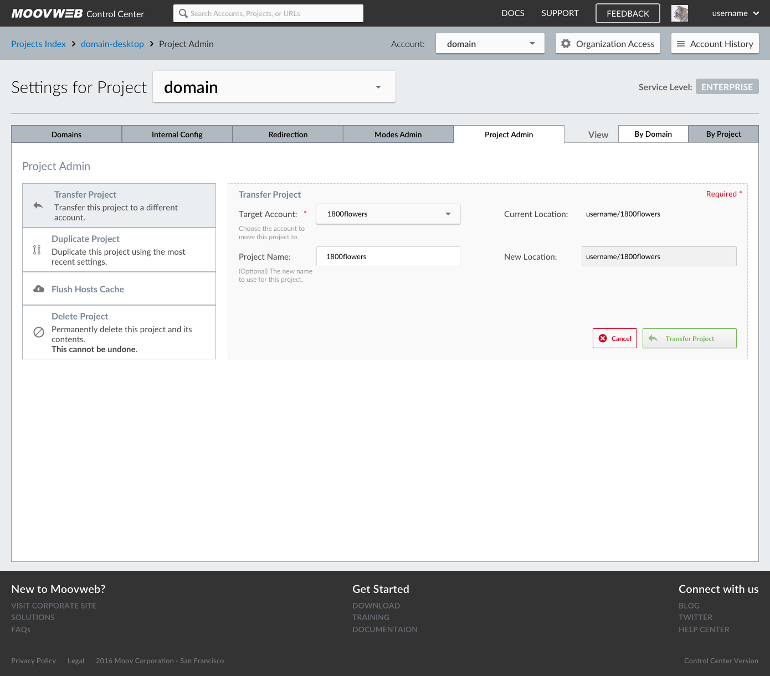
Task: Click the red X icon in Cancel
Action: 603,338
